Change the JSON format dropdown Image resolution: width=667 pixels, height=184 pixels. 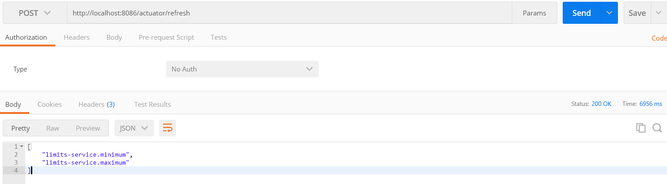pyautogui.click(x=134, y=128)
